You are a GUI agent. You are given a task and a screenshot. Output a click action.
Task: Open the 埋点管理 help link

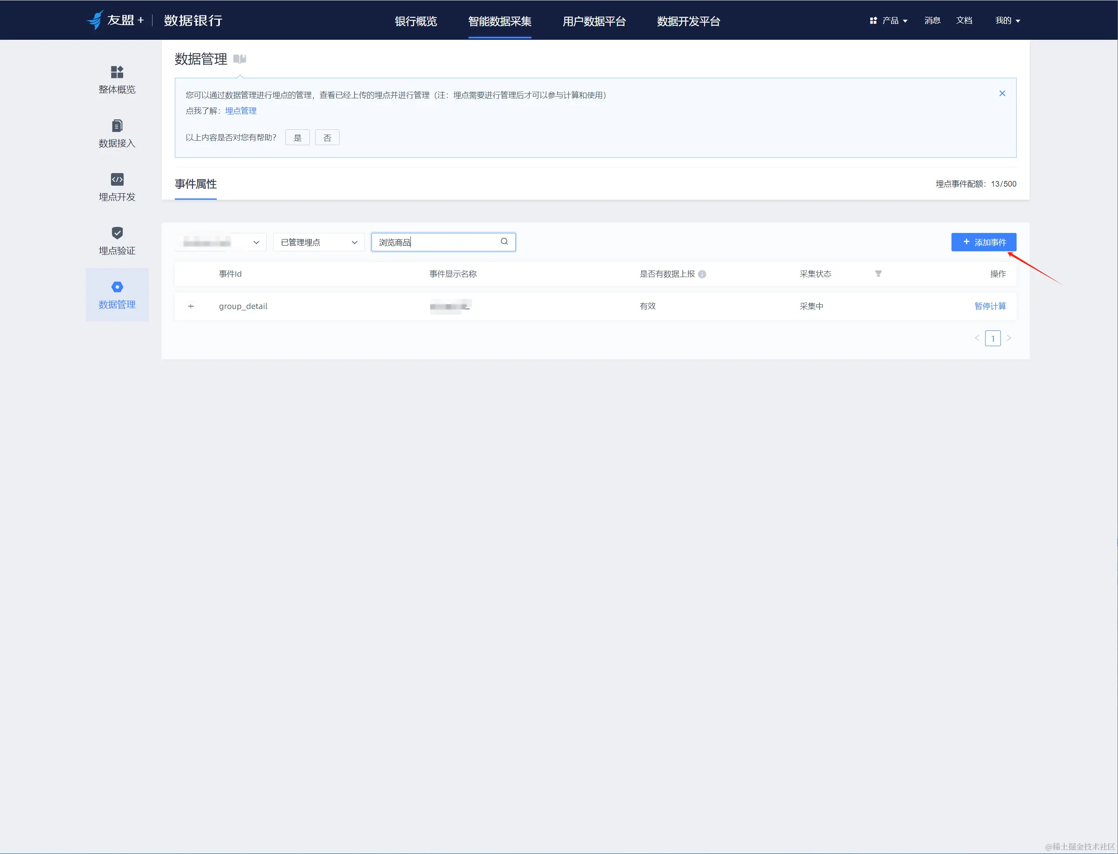240,111
